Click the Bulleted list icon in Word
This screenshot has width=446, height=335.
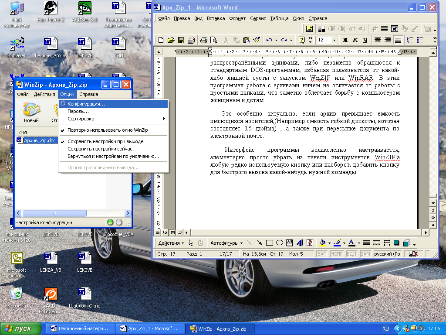point(420,40)
